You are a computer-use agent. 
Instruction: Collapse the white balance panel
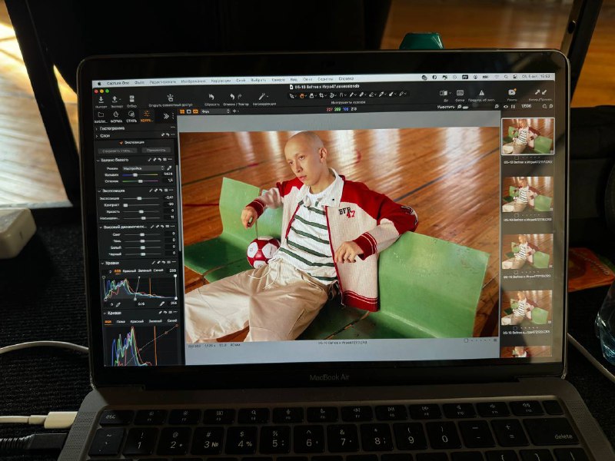pos(98,161)
